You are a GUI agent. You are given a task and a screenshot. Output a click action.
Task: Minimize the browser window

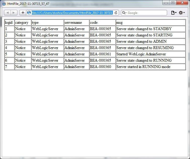pos(166,3)
